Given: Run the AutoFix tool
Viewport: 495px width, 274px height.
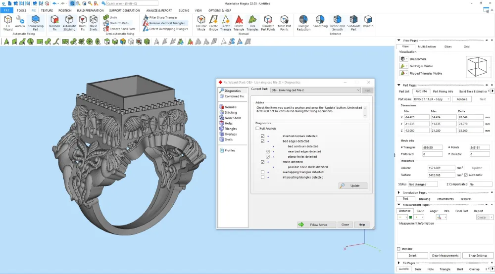Looking at the screenshot, I should (x=20, y=22).
